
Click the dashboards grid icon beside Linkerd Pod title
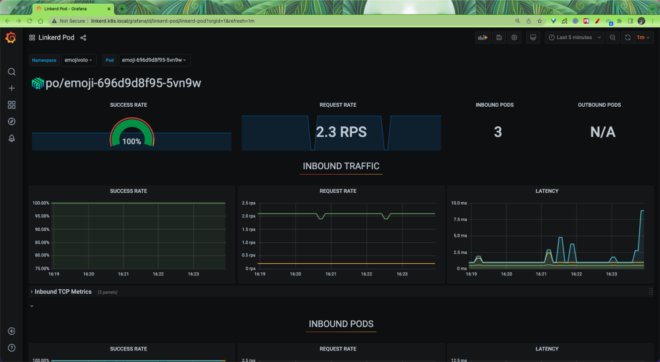32,38
